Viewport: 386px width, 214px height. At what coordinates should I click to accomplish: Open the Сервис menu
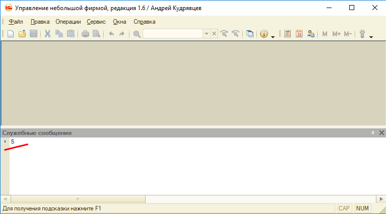pos(96,22)
